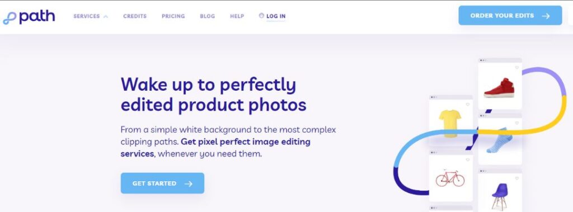Click the Order Your Edits button
Screen dimensions: 573x212
510,15
